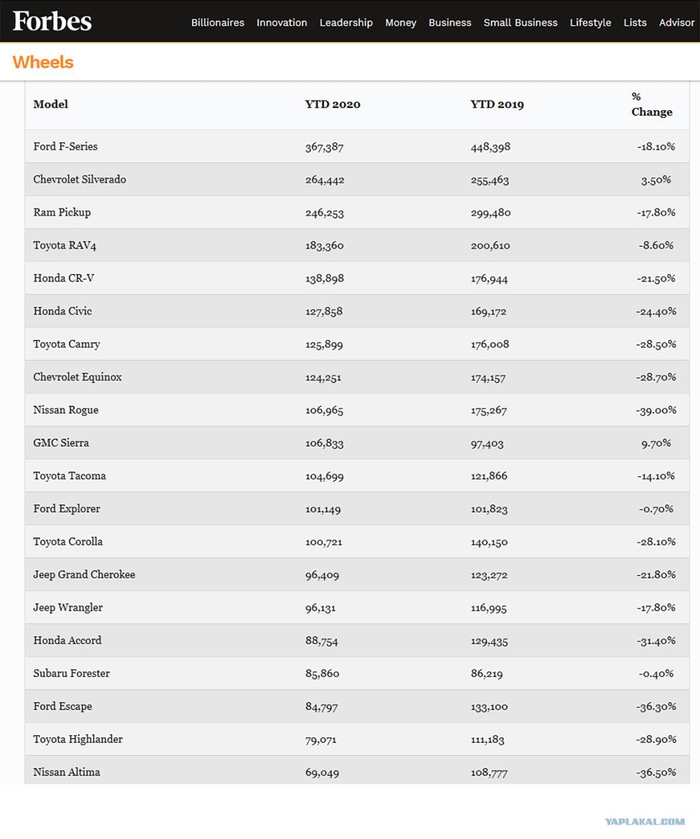Click the YAPLAKAL.COM watermark
The width and height of the screenshot is (700, 839).
645,822
